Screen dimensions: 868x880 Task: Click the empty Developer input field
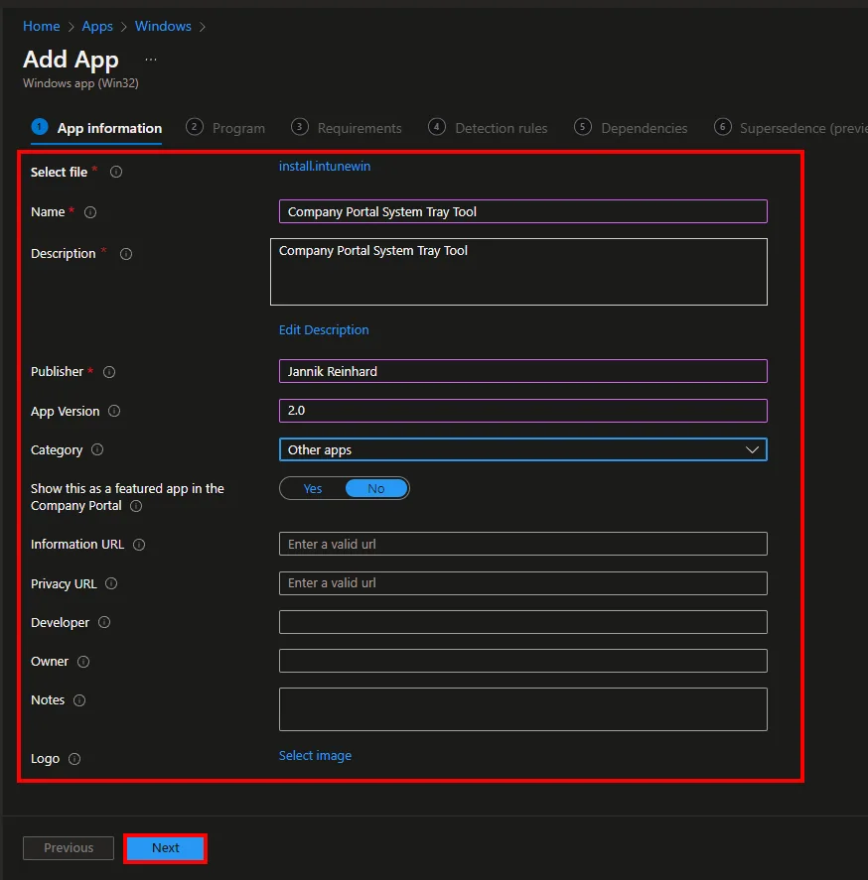(523, 622)
